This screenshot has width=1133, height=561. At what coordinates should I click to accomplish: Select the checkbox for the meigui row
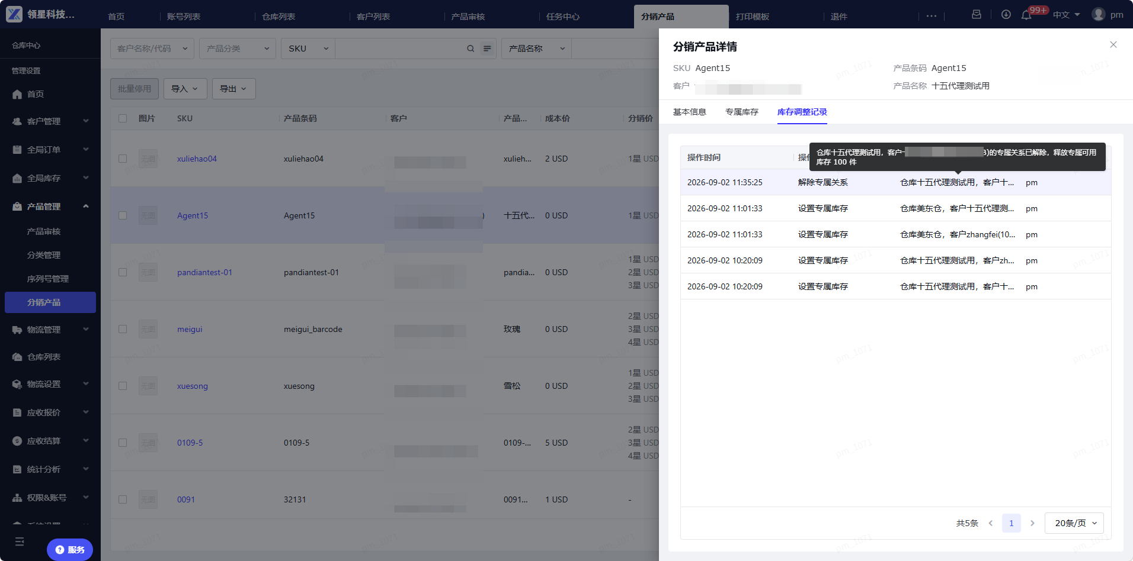(123, 329)
